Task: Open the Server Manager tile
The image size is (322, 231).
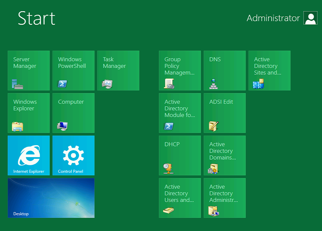Action: 29,70
